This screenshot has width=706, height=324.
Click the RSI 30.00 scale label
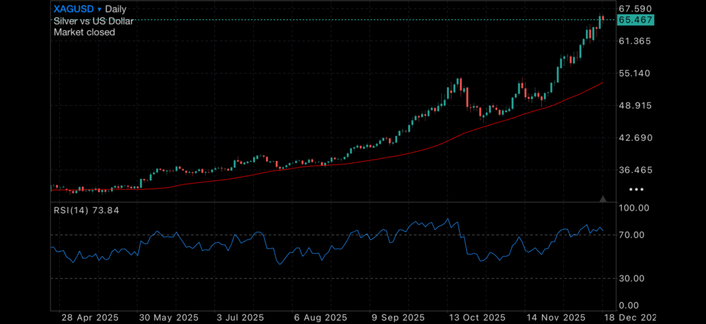pos(633,279)
